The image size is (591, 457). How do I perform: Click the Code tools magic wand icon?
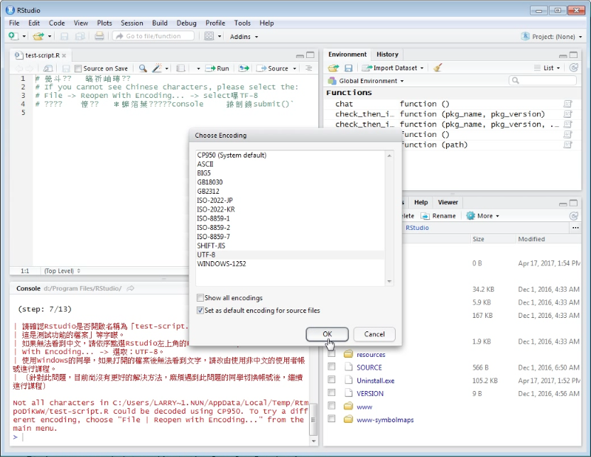pyautogui.click(x=157, y=69)
